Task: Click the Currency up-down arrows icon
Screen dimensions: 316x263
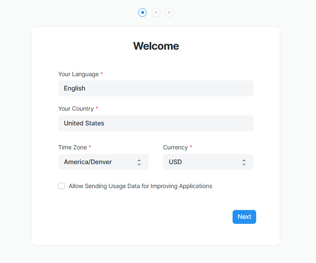Action: [244, 162]
